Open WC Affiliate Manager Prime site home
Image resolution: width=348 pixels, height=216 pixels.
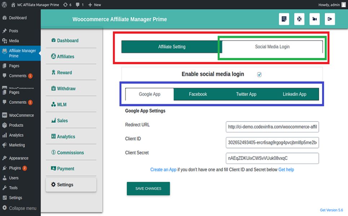click(x=35, y=5)
